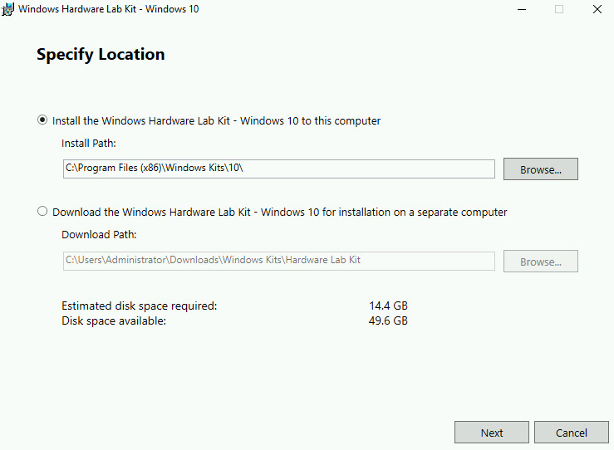Select 'Install the Windows Hardware Lab Kit' radio button

click(x=42, y=120)
